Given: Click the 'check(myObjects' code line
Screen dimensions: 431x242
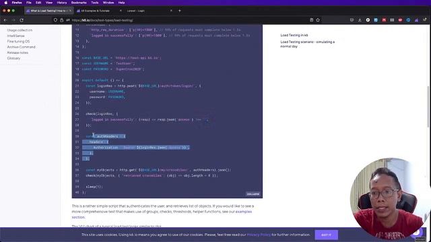Looking at the screenshot, I should 152,175.
